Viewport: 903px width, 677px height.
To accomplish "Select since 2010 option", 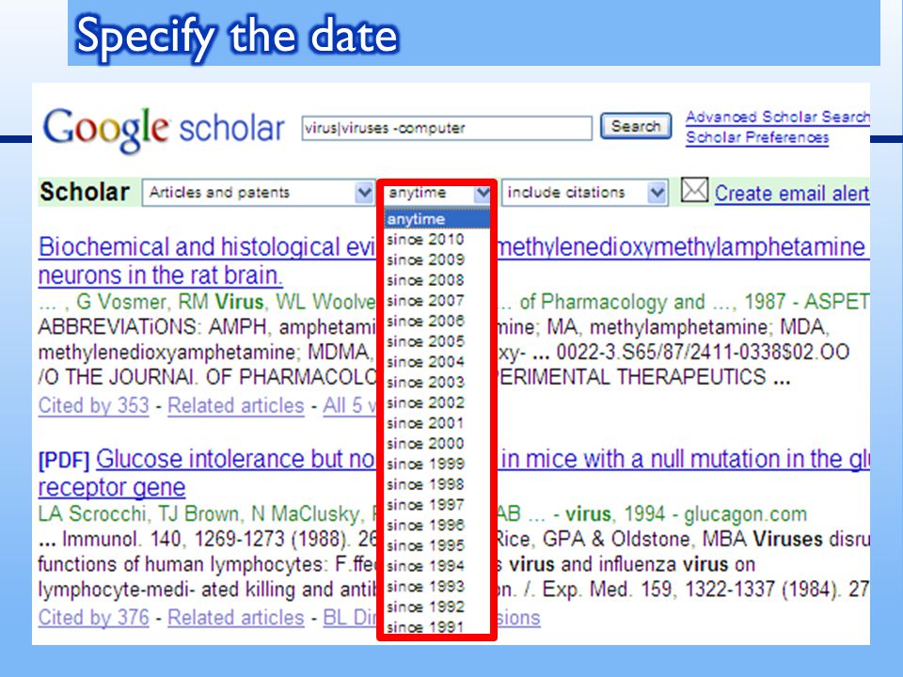I will point(437,240).
